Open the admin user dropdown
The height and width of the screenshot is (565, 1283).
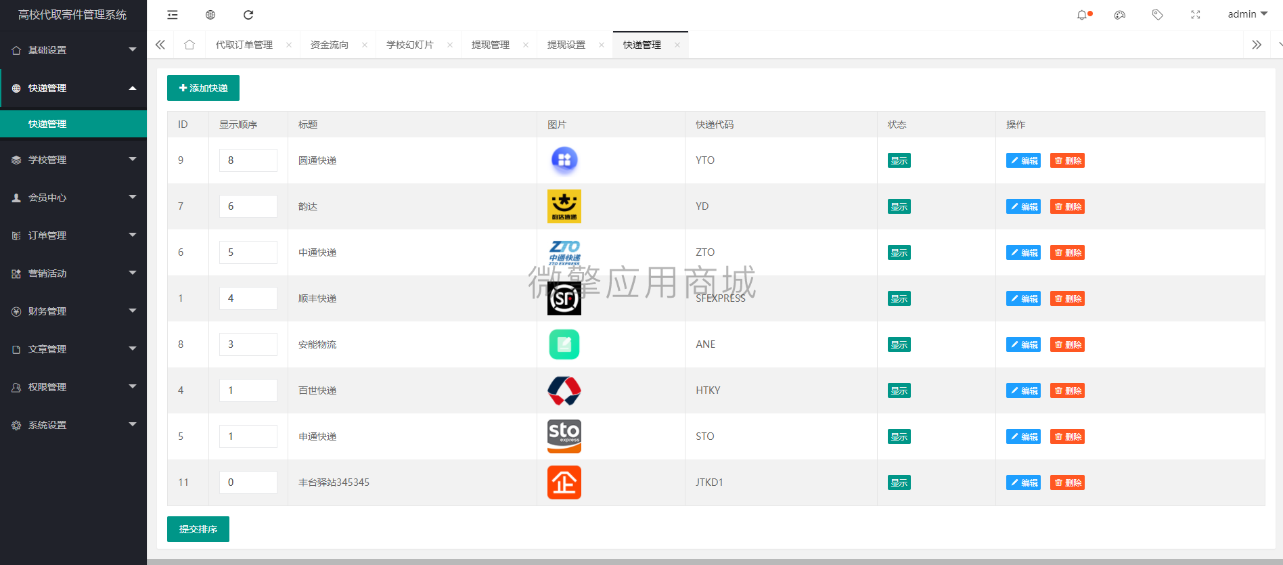coord(1248,14)
